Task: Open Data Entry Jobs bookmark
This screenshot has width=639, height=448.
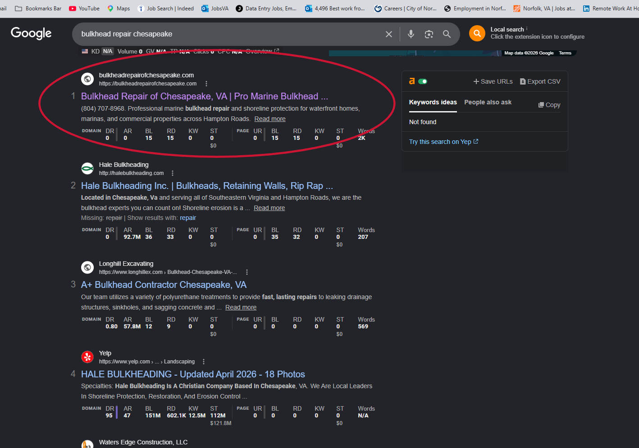Action: tap(266, 9)
